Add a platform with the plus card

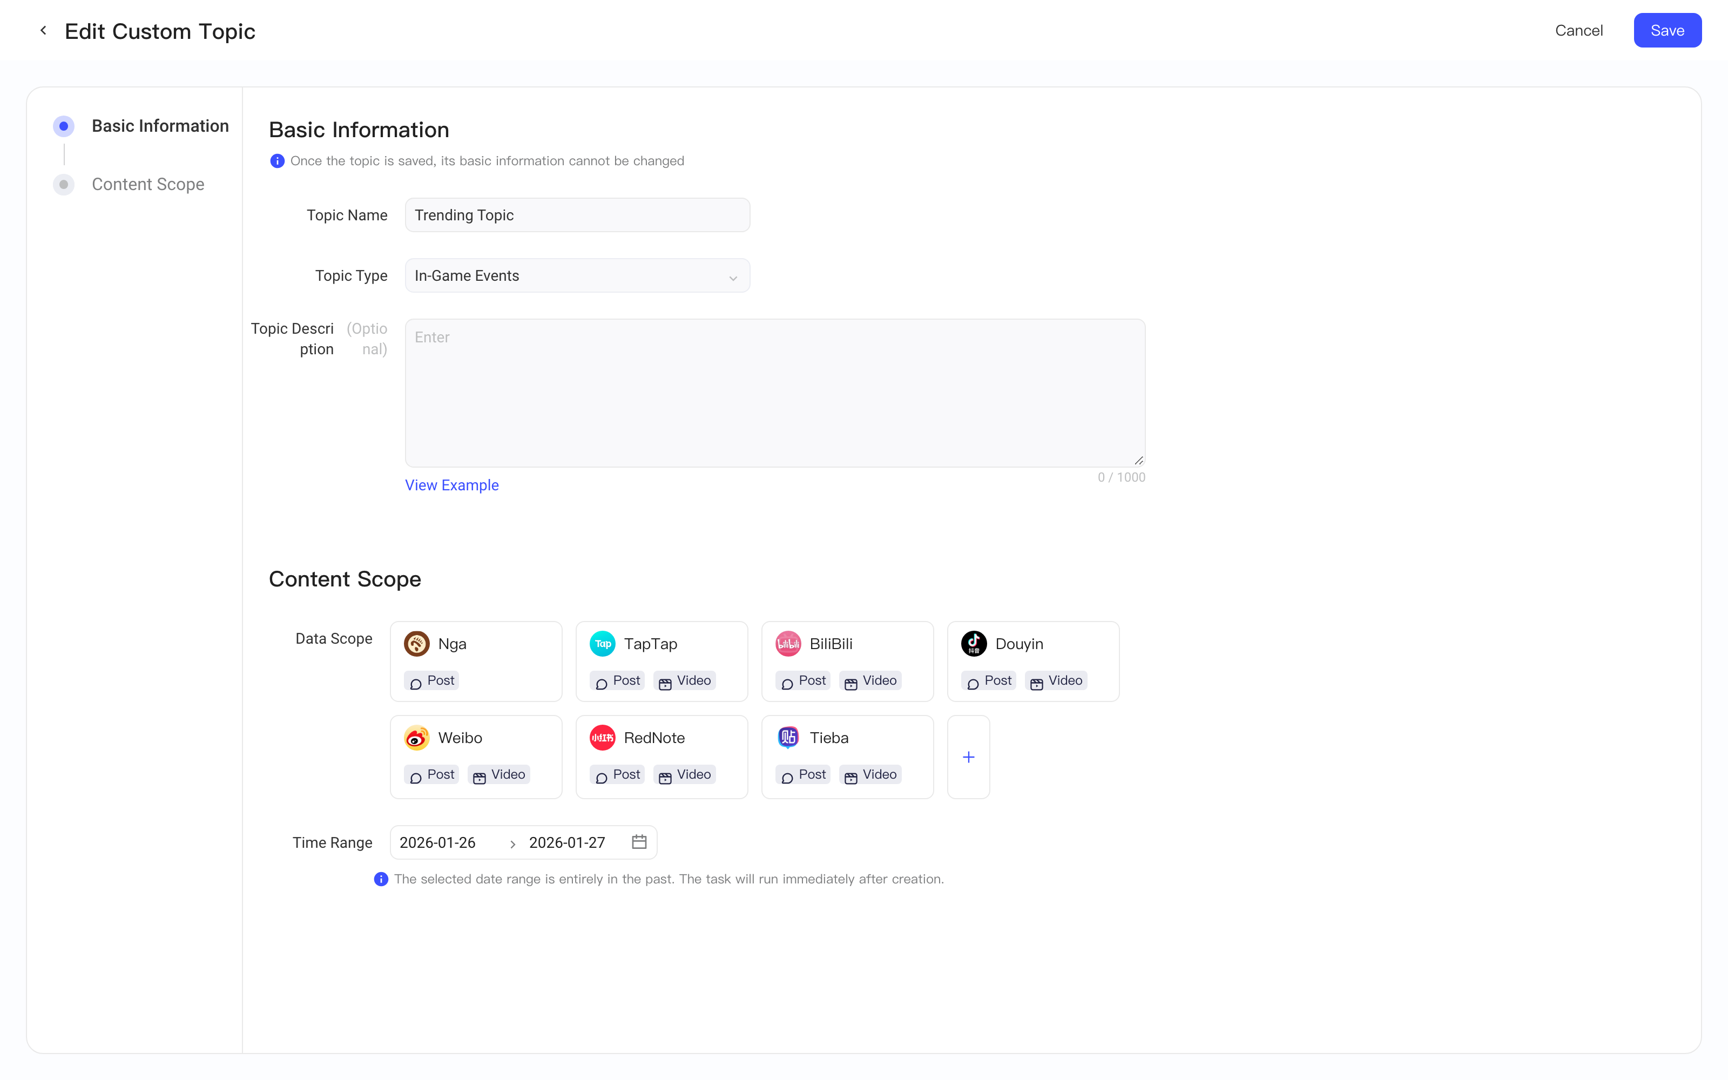(968, 757)
